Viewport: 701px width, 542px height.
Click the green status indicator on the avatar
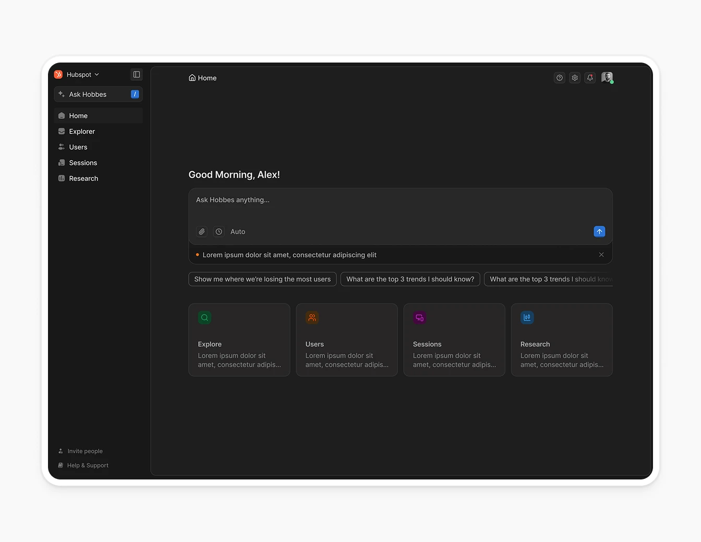(x=611, y=82)
